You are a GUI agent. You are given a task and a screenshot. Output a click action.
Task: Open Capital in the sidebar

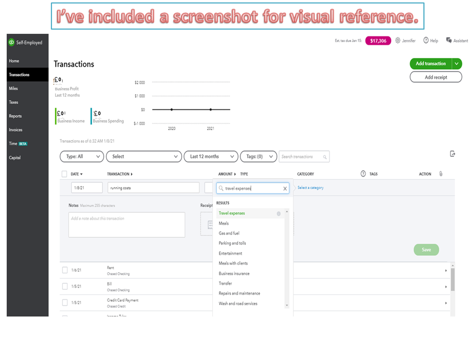coord(28,158)
